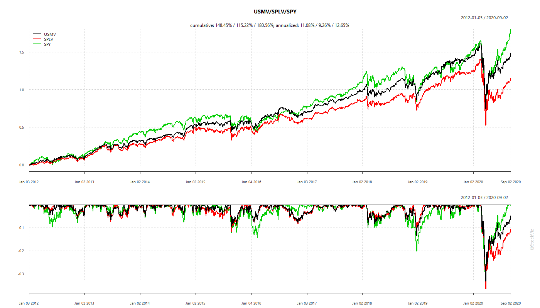Viewport: 540px width, 308px height.
Task: Click Jan 02 2020 on drawdown chart axis
Action: click(473, 303)
